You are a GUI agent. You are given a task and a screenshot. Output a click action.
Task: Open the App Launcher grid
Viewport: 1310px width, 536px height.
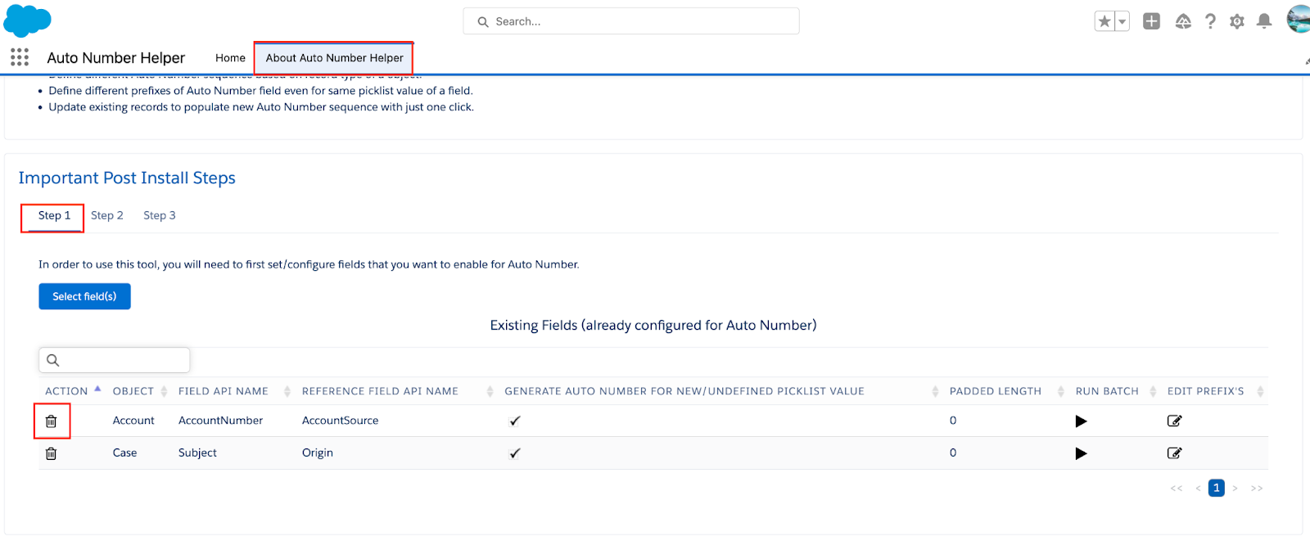point(20,57)
